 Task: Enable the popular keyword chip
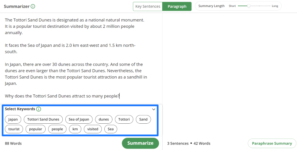36,129
